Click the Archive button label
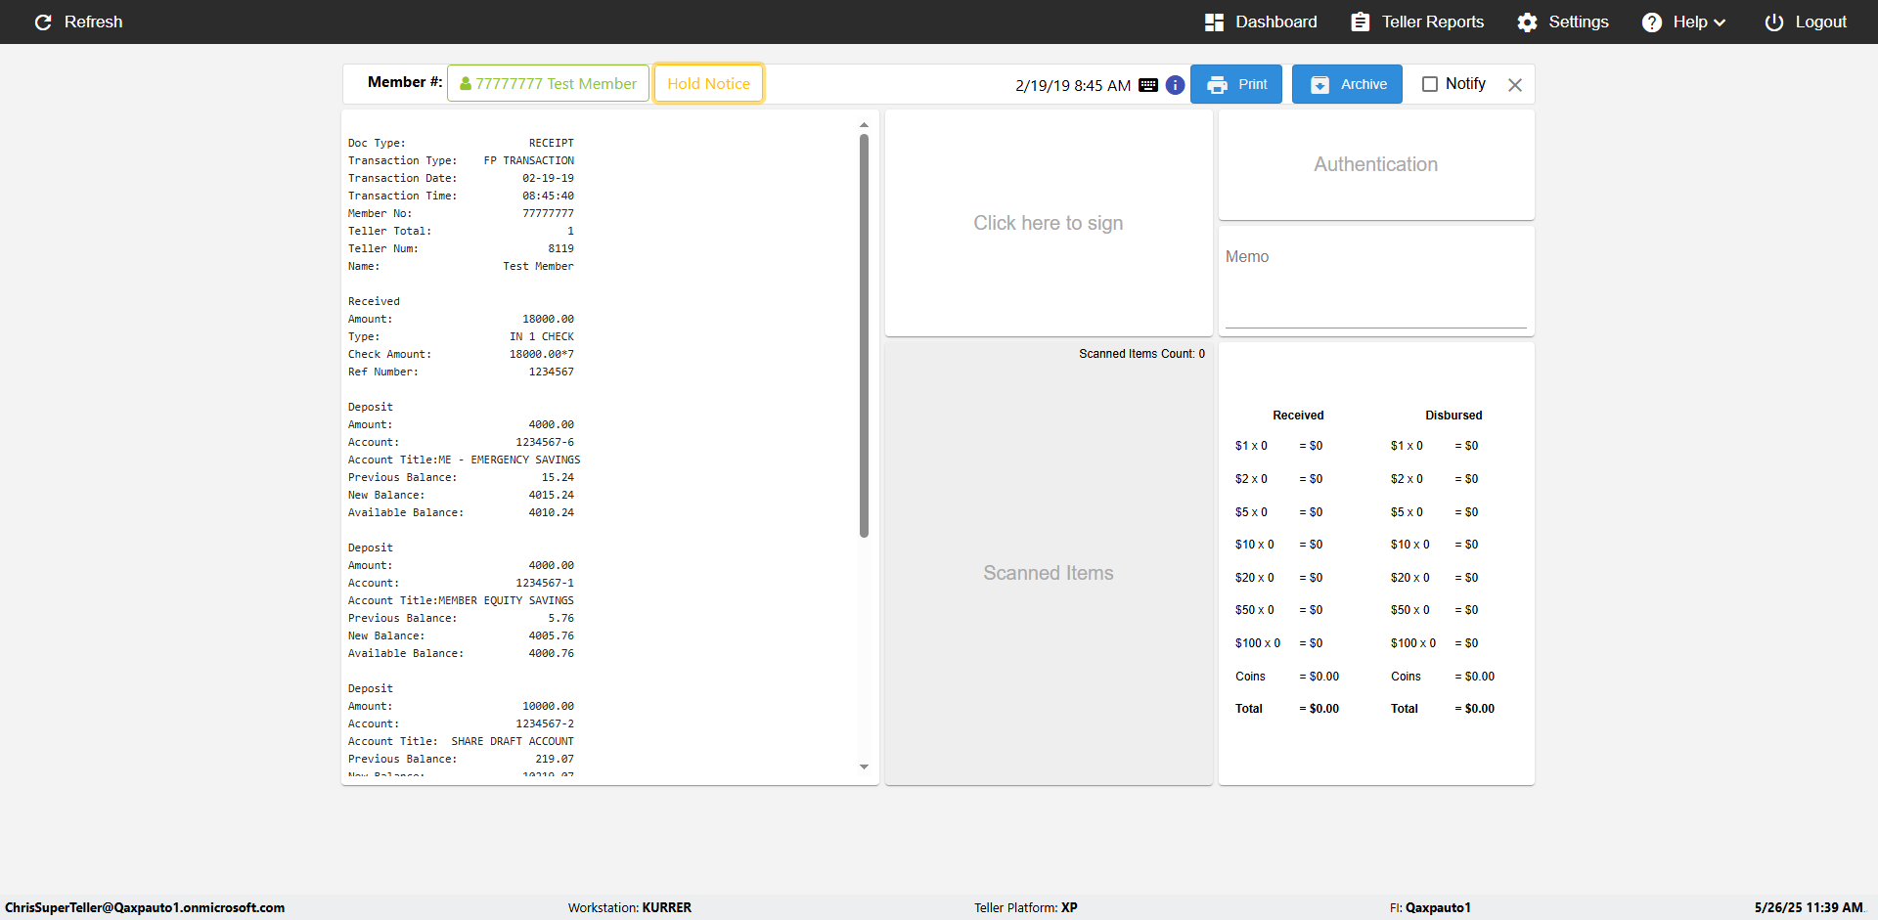 [1364, 84]
